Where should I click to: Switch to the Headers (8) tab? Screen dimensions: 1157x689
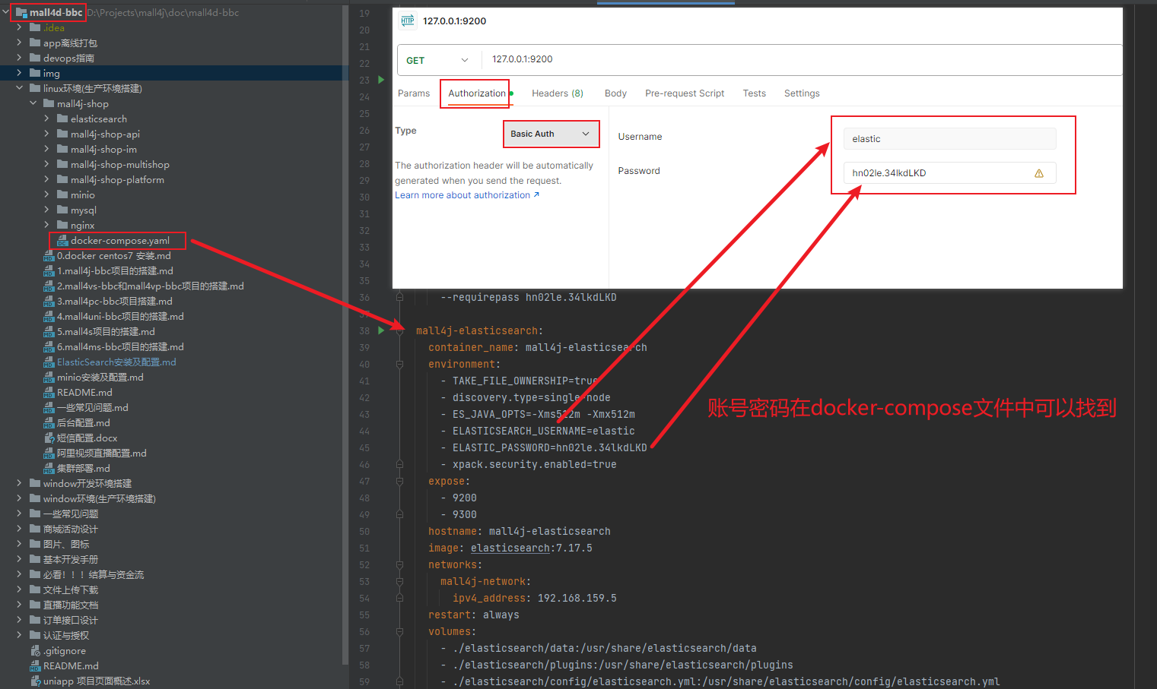tap(557, 93)
